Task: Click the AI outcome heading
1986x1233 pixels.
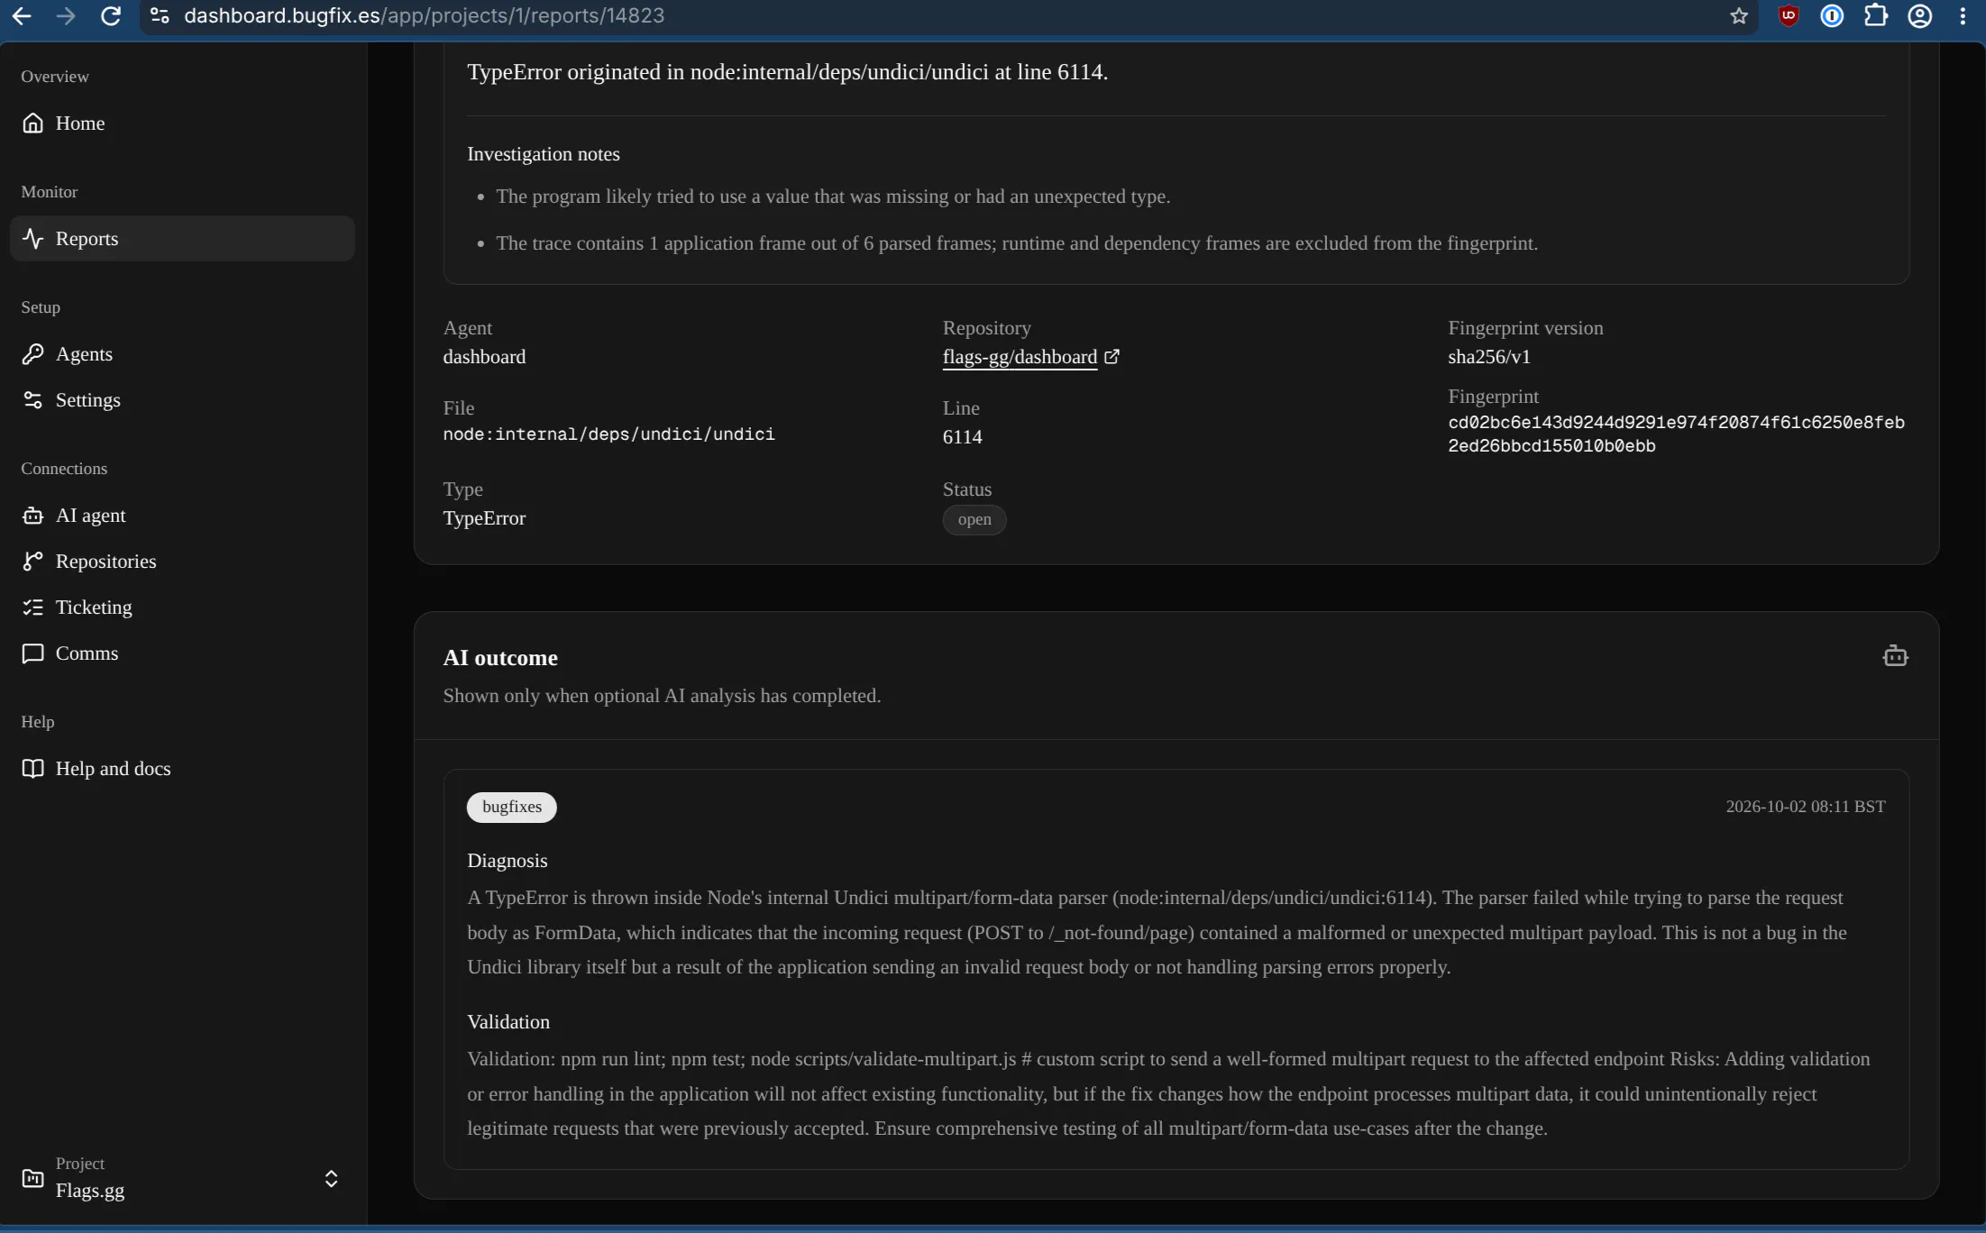Action: (x=500, y=658)
